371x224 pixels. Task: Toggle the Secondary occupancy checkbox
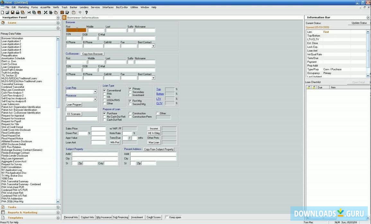[x=130, y=92]
